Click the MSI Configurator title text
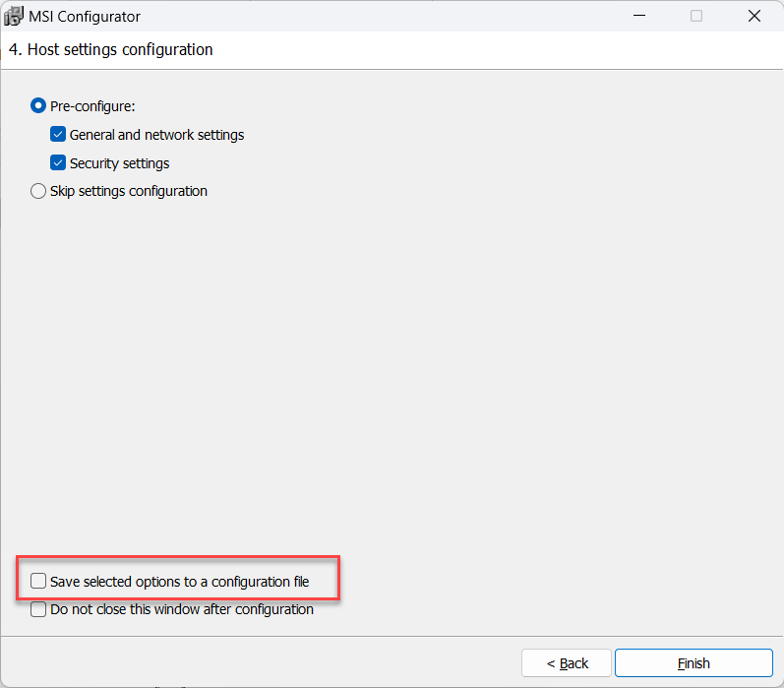784x688 pixels. (x=87, y=17)
